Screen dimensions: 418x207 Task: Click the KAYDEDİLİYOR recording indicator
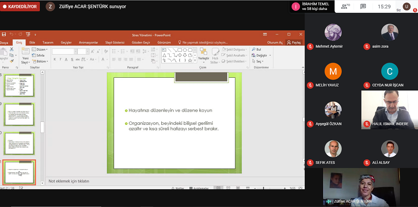tap(20, 7)
